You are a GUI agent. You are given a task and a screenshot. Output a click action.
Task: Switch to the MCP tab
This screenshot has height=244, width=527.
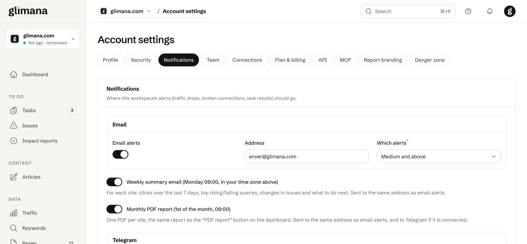(x=345, y=60)
